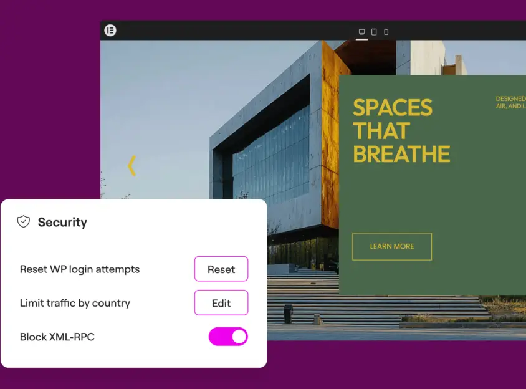Screen dimensions: 526x389
Task: Click the Security panel title
Action: [x=62, y=223]
